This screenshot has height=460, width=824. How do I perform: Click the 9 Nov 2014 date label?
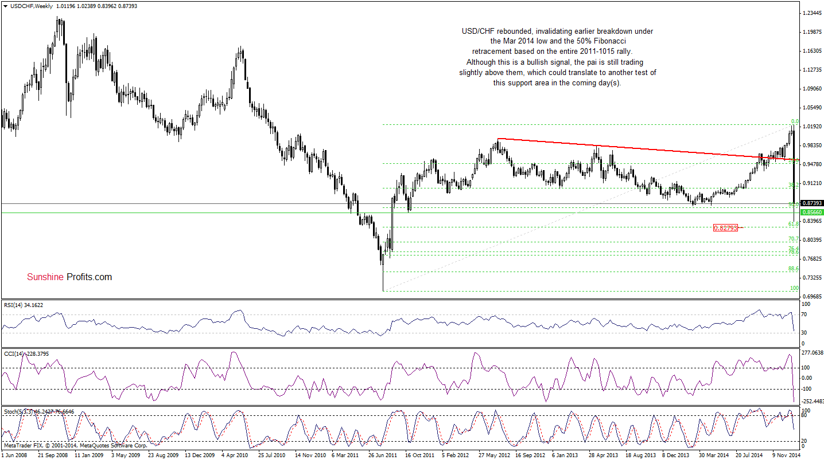[786, 455]
